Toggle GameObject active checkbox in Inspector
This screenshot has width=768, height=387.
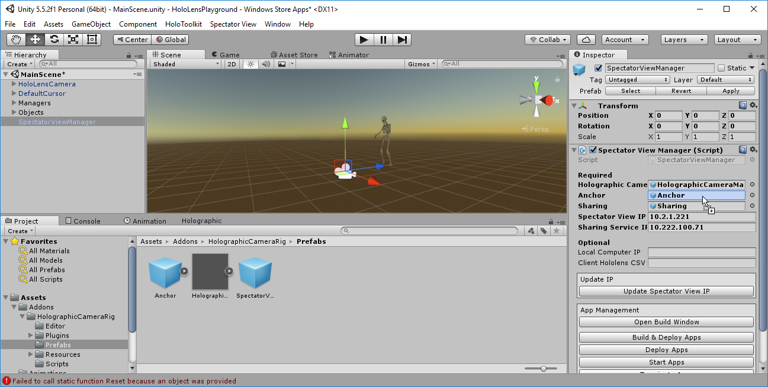pos(598,68)
